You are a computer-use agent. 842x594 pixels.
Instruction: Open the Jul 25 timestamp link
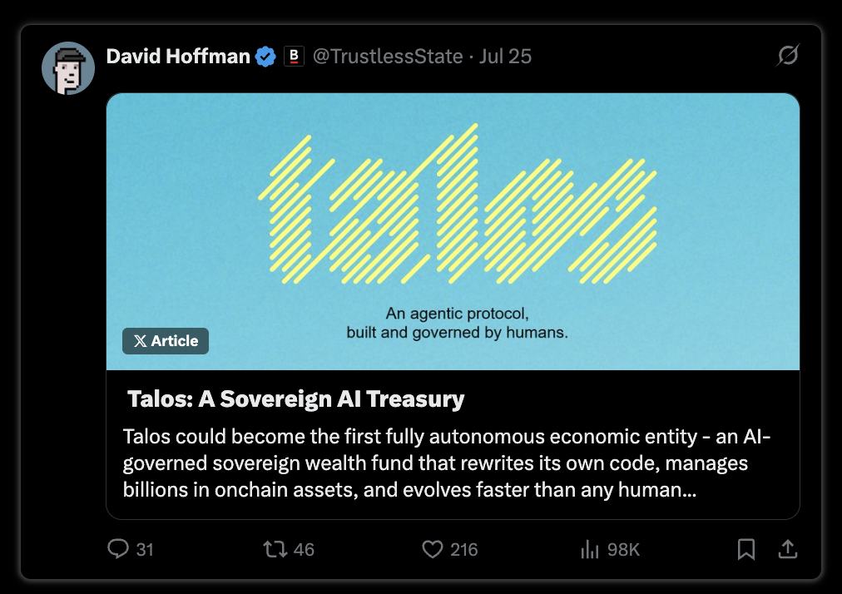505,57
